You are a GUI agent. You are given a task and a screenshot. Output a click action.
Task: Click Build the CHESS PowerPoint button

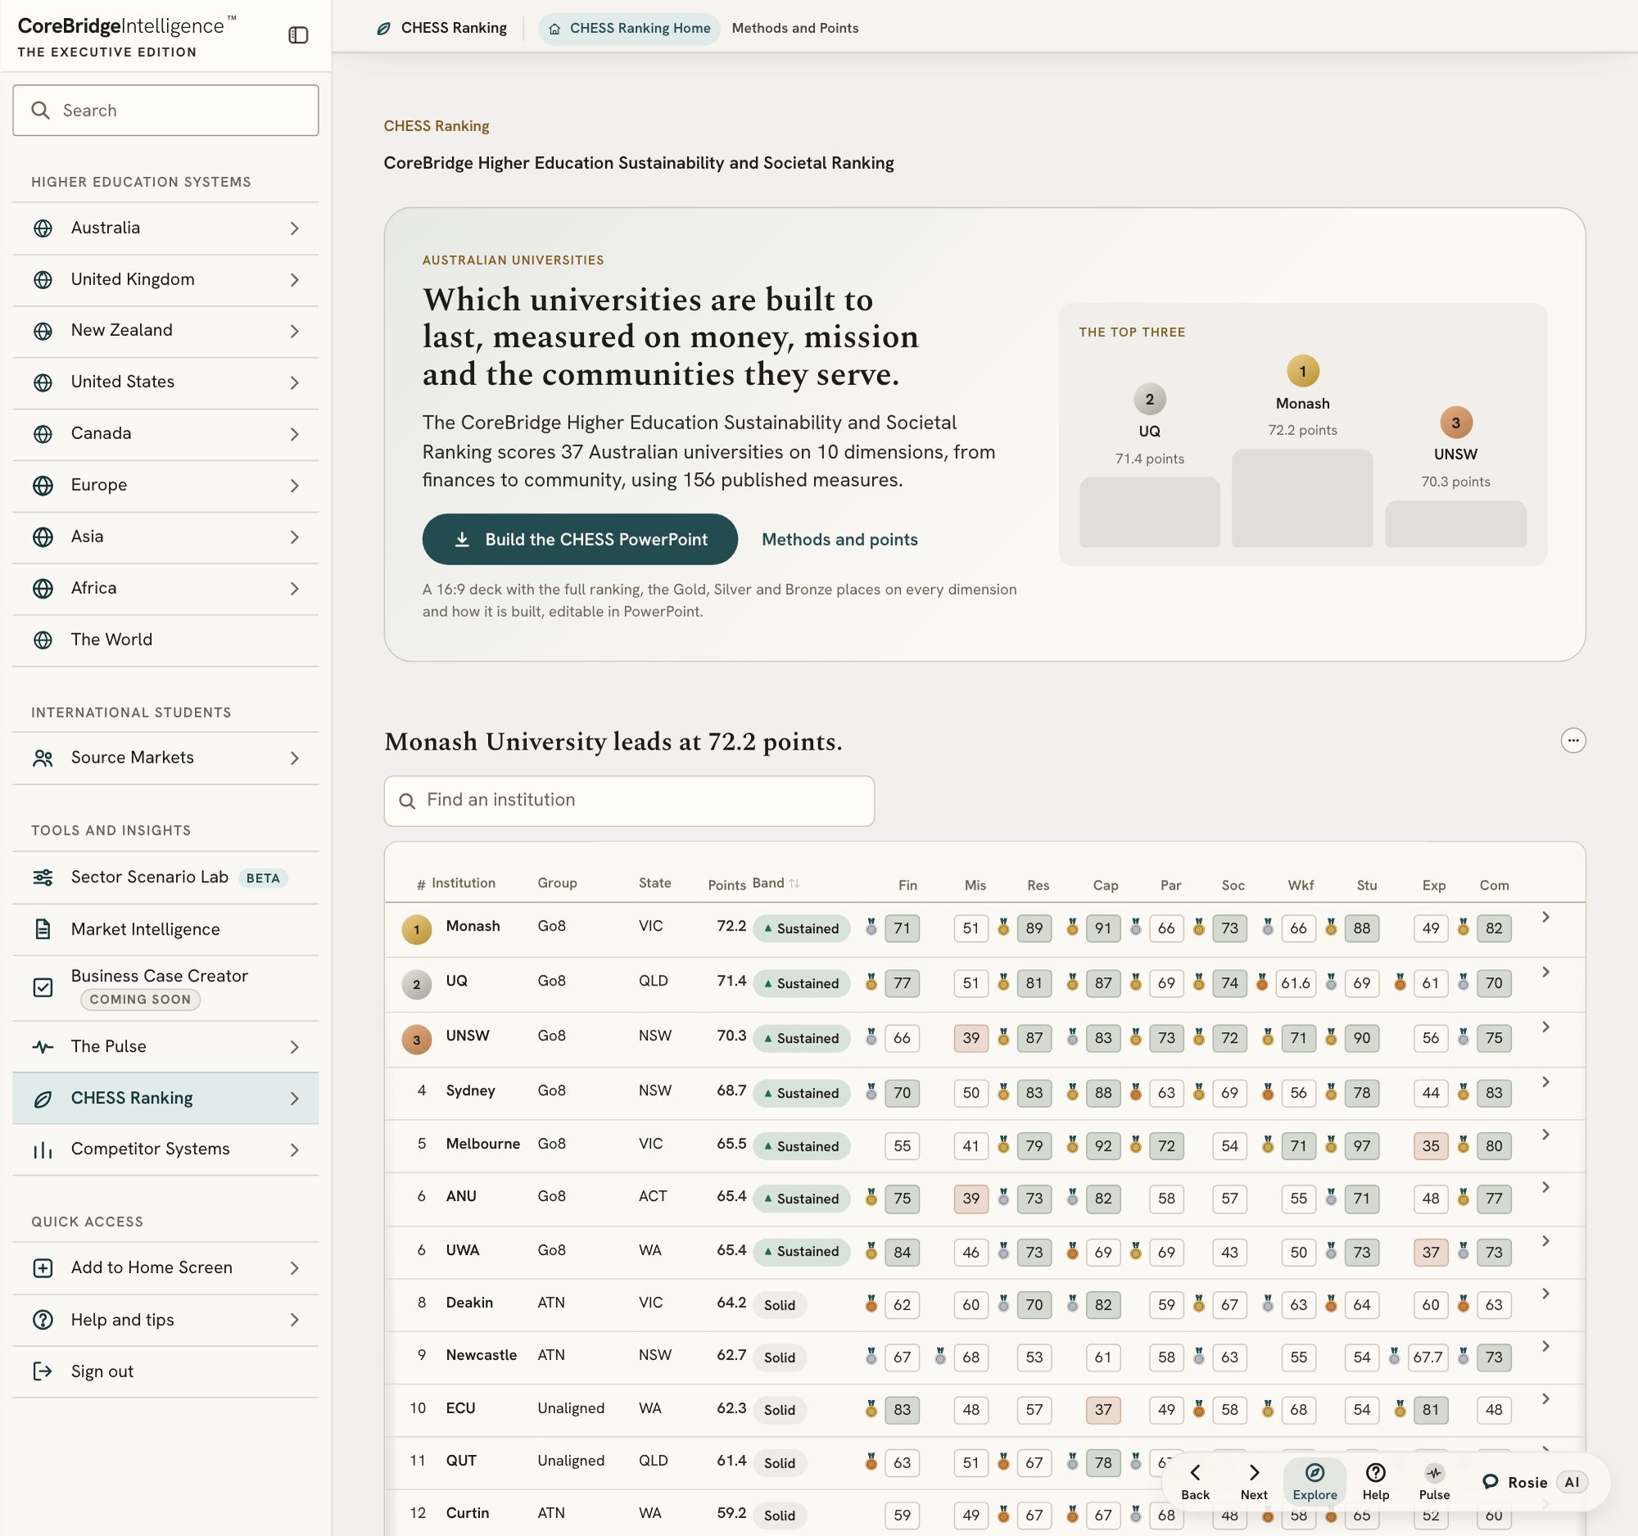pos(579,540)
